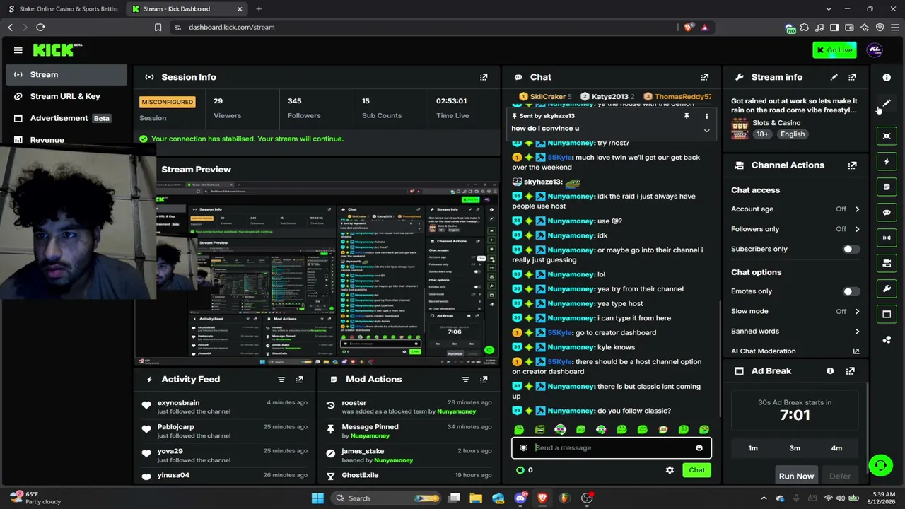Bookmark this page in the address bar
The width and height of the screenshot is (905, 509).
point(158,27)
